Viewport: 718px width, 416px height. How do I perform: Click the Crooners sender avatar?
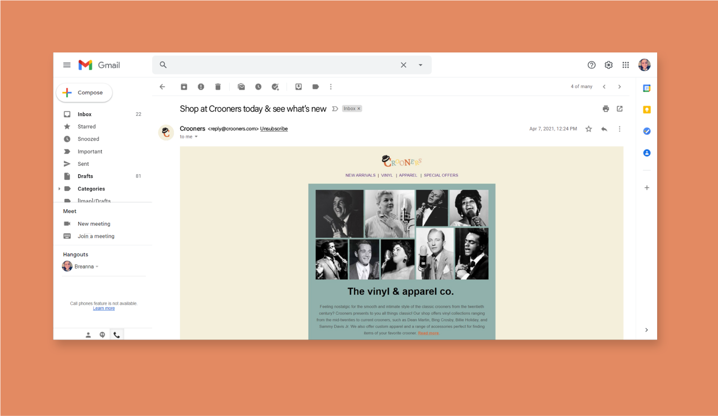pos(166,133)
